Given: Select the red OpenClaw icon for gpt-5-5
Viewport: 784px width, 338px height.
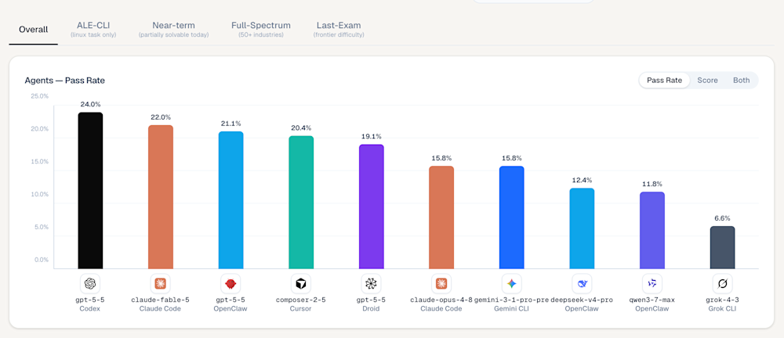Looking at the screenshot, I should [230, 283].
